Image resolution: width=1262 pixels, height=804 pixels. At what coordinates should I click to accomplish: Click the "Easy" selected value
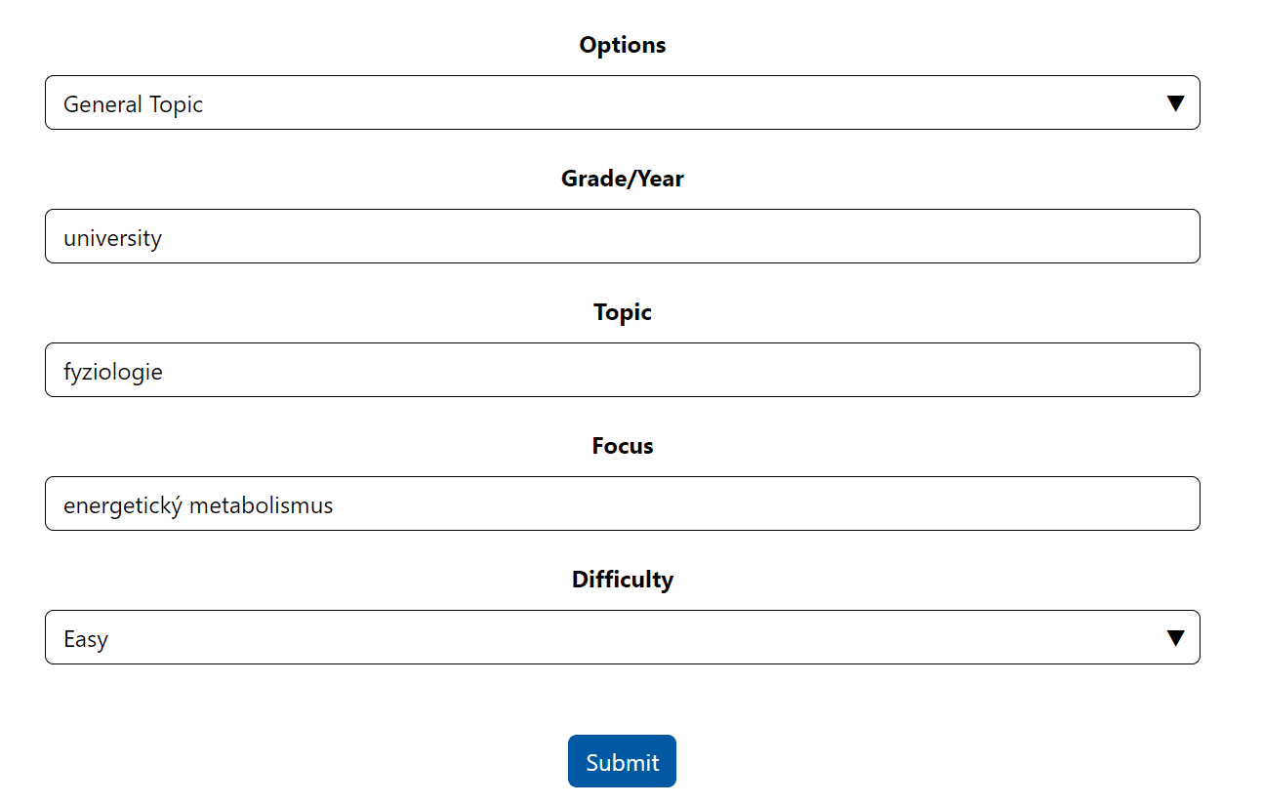tap(86, 639)
